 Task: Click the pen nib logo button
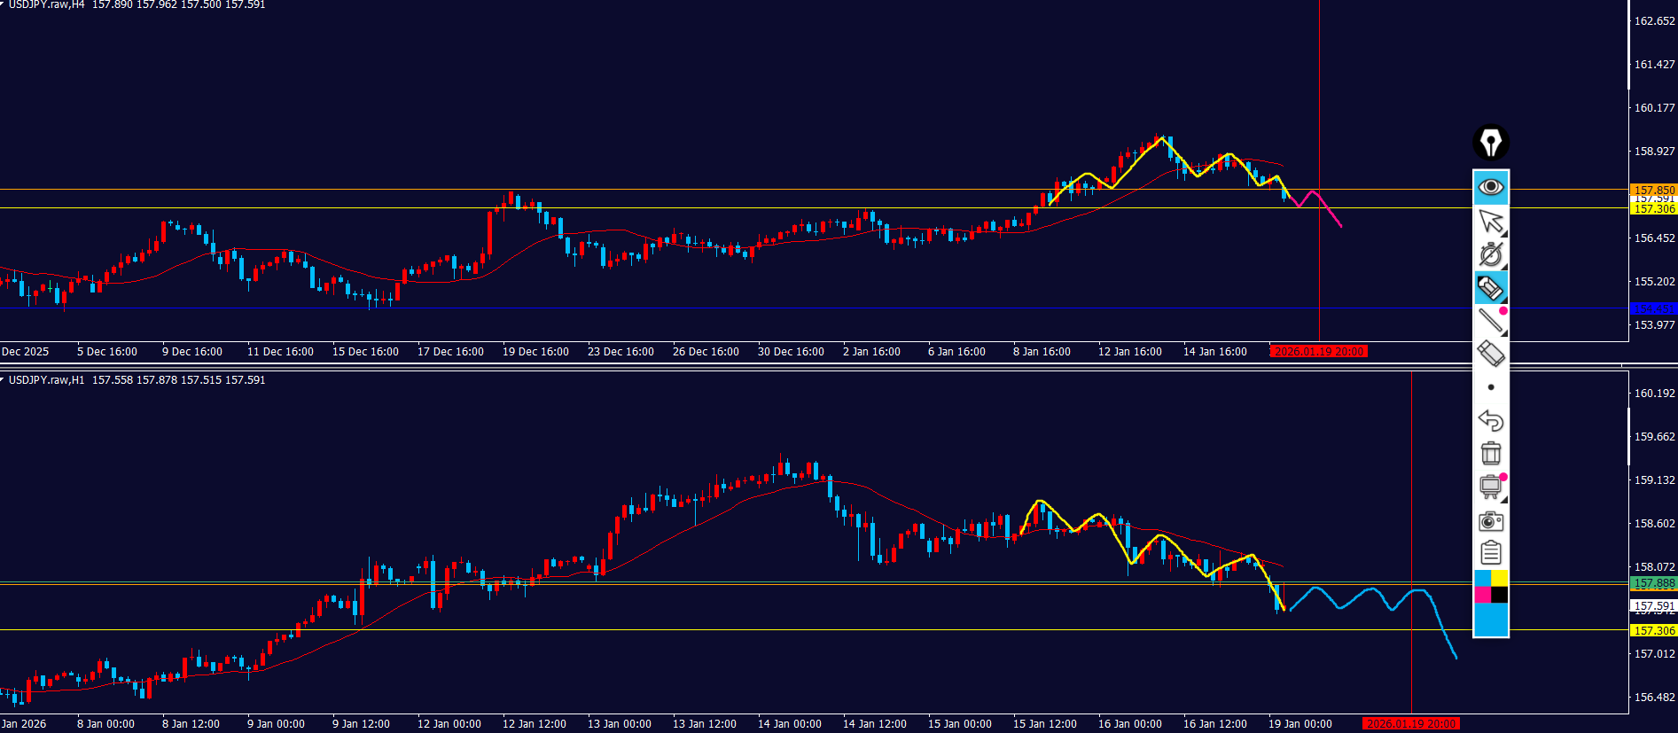click(x=1491, y=142)
